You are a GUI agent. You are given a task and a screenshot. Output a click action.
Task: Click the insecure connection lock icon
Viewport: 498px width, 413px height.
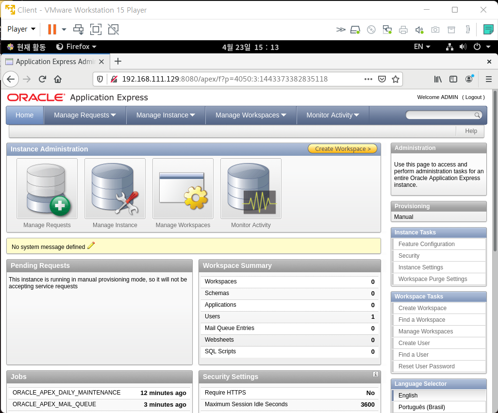point(114,79)
